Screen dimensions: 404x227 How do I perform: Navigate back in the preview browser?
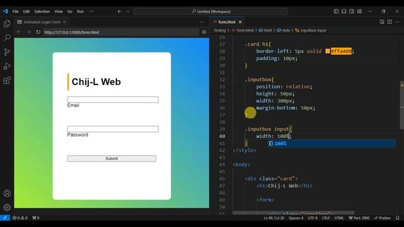point(19,32)
